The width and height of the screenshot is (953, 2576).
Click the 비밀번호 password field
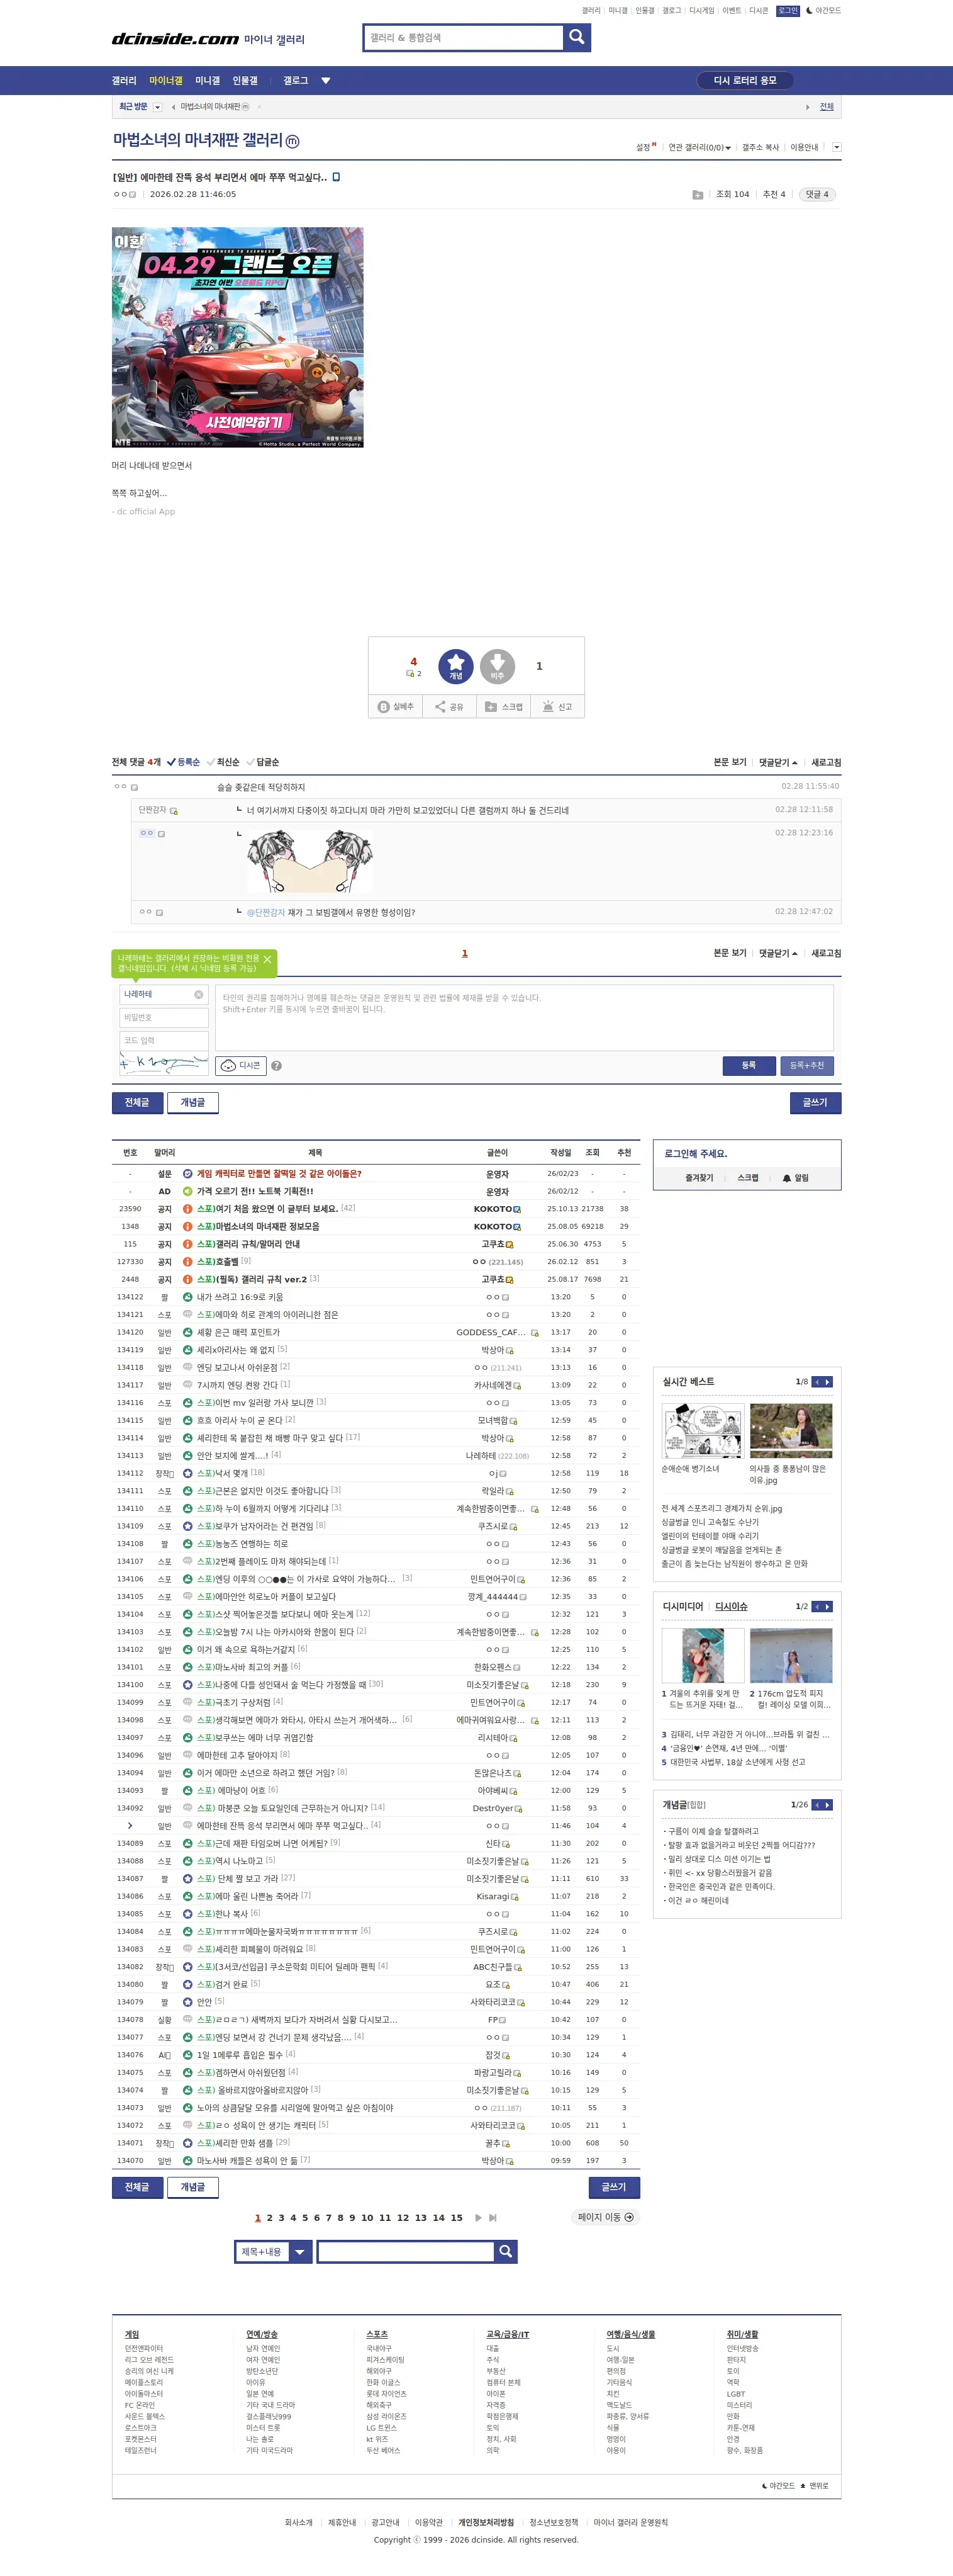point(164,1017)
